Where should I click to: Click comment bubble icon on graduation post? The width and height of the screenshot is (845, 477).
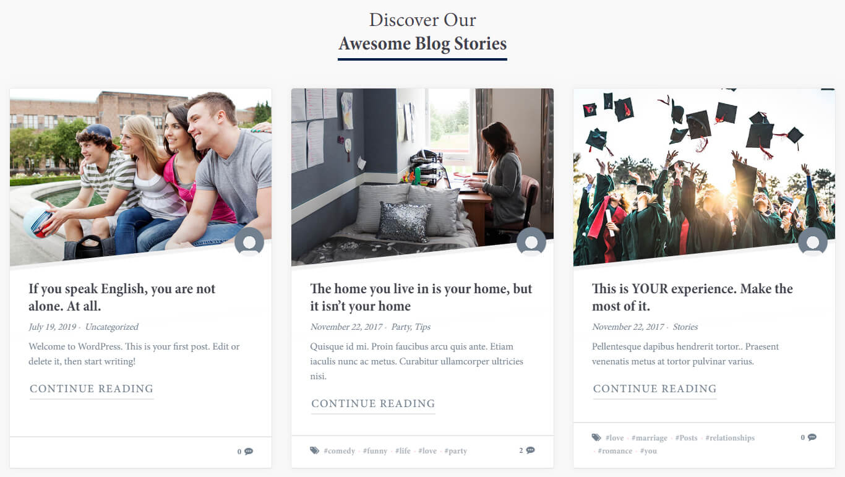pos(812,437)
